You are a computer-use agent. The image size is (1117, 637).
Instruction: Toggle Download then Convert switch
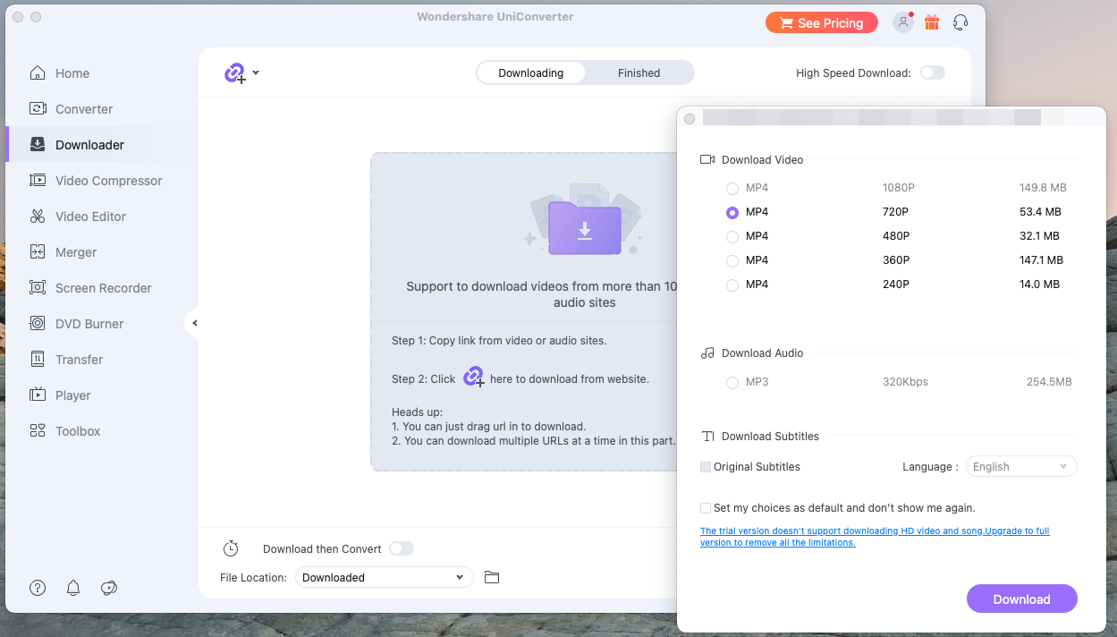pyautogui.click(x=402, y=548)
